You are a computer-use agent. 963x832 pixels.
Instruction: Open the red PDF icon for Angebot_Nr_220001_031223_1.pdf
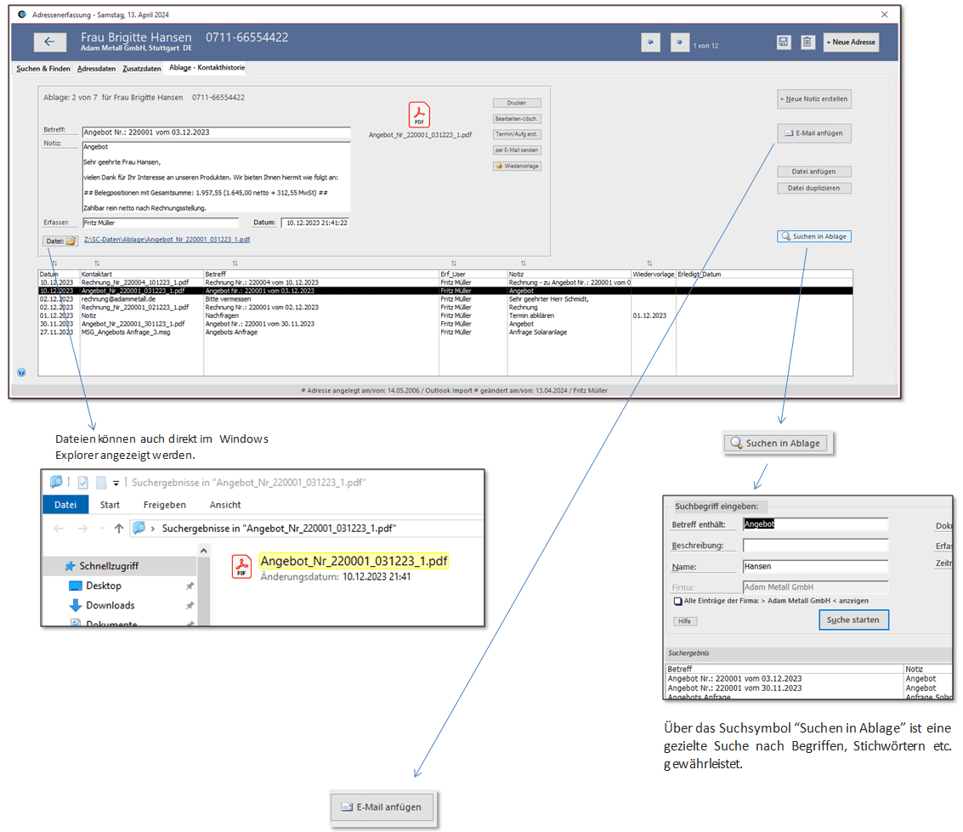[x=419, y=115]
